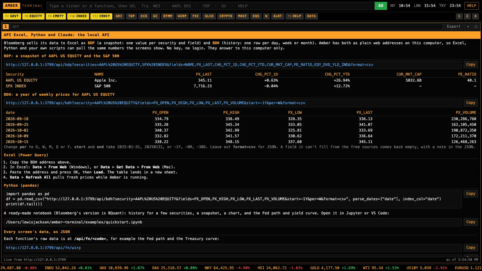Open the F9 CMDTY tab

coord(56,16)
